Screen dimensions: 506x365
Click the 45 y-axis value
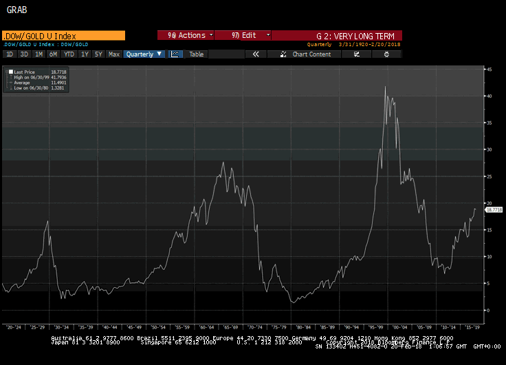click(489, 69)
